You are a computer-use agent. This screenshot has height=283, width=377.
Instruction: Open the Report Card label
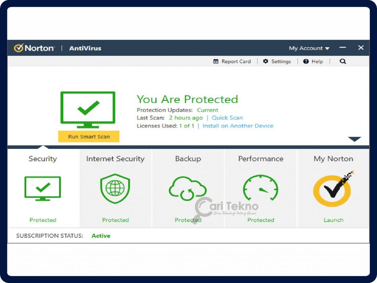(x=236, y=61)
